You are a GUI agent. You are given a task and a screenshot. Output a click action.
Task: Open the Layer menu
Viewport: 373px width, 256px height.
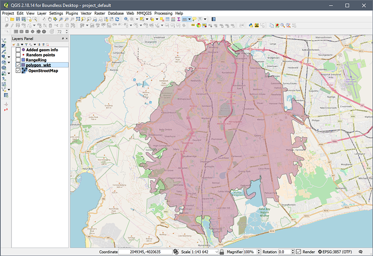(x=42, y=14)
